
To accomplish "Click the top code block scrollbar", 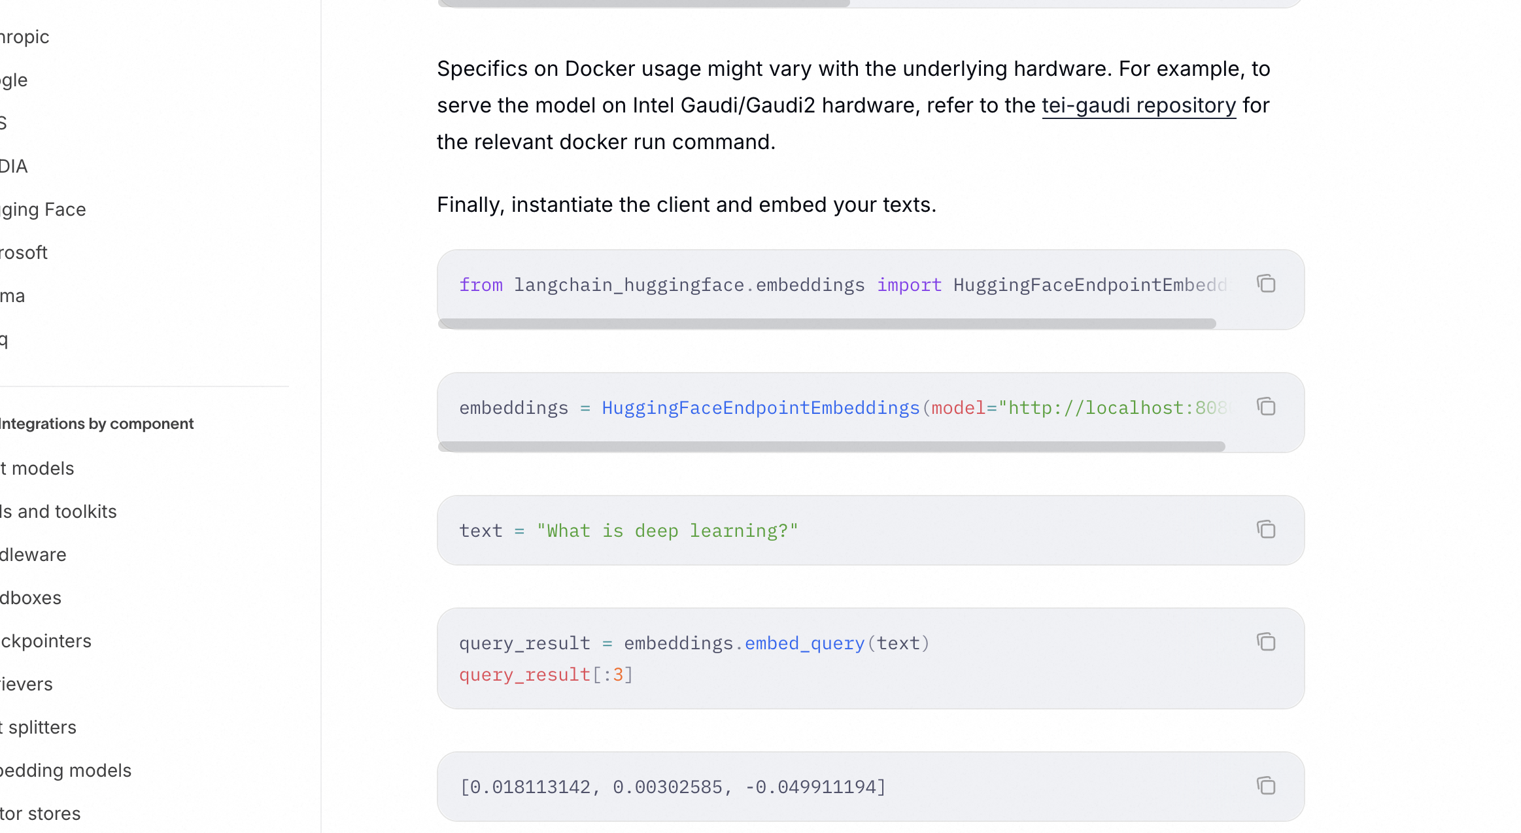I will pos(644,3).
